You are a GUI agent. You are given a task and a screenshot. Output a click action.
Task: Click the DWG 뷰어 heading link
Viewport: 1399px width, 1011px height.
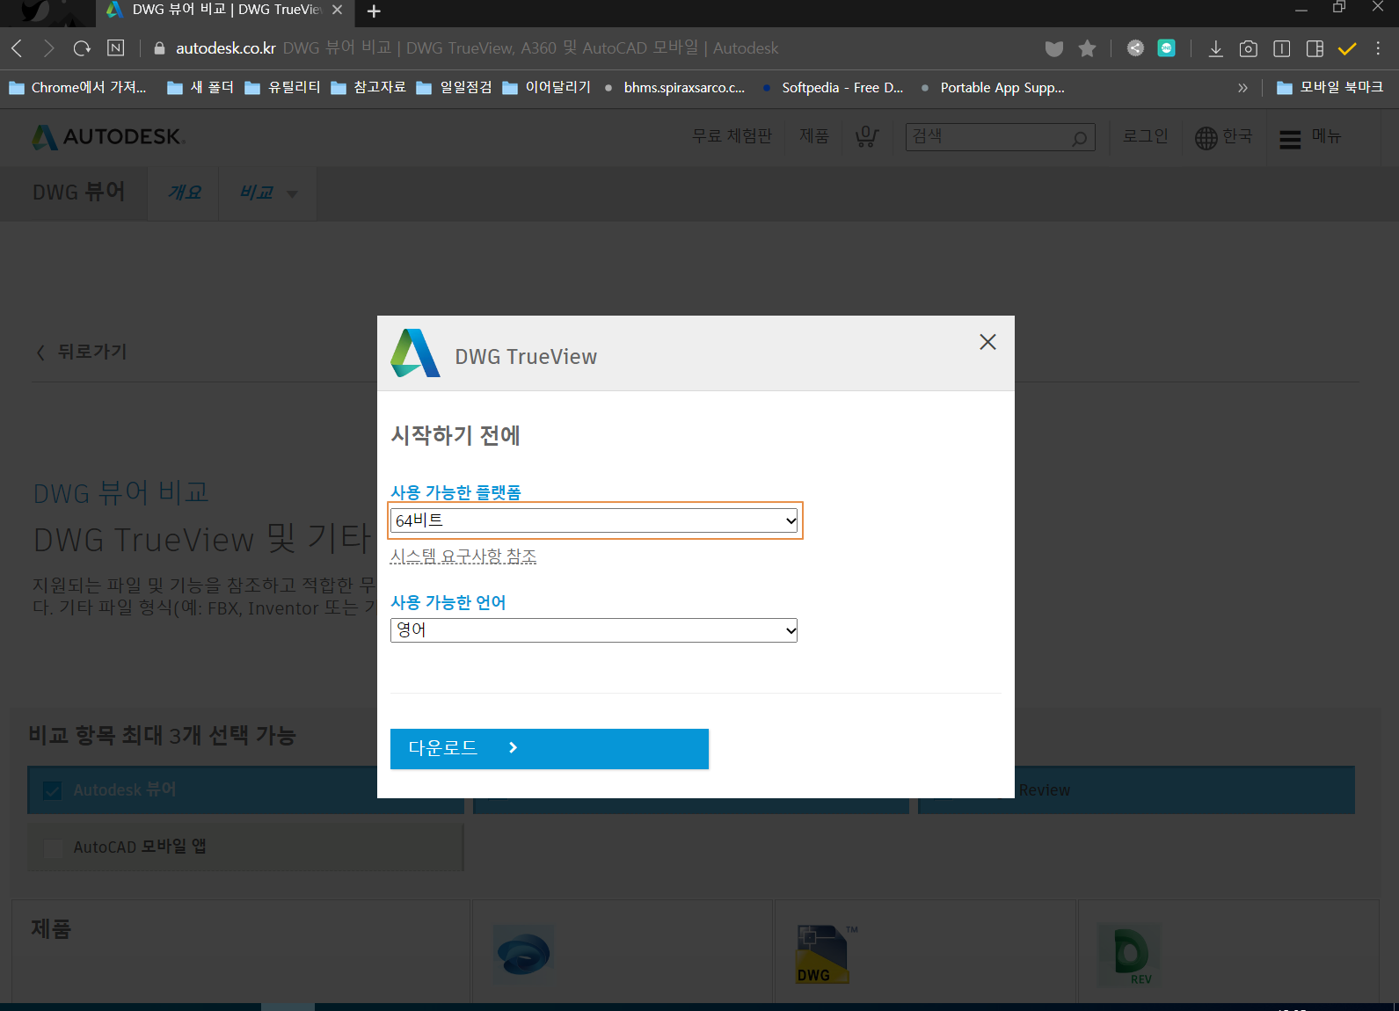(x=78, y=192)
